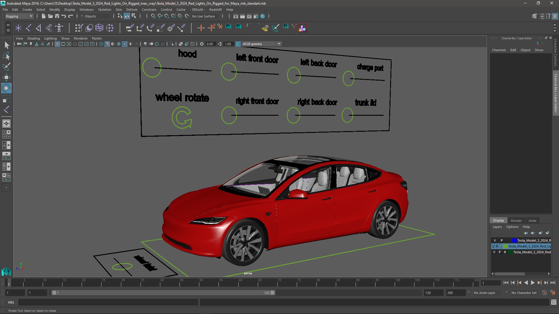Screen dimensions: 559x314
Task: Create a lattice deformer from shelf
Action: coord(99,28)
